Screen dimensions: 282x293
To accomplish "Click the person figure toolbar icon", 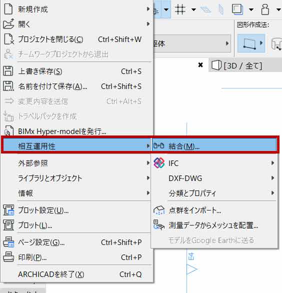I will tap(265, 9).
